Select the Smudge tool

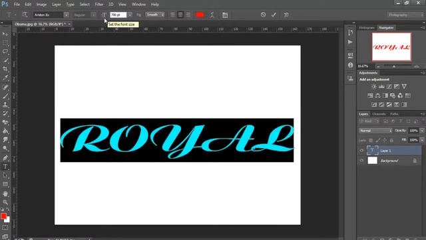click(x=5, y=140)
